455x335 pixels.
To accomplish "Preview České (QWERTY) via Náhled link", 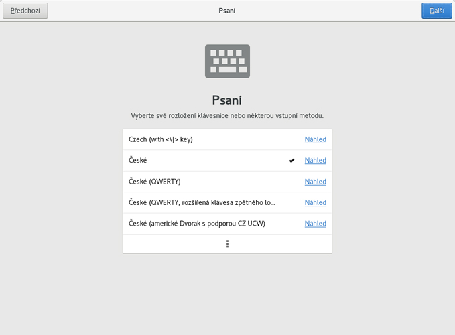I will 316,182.
